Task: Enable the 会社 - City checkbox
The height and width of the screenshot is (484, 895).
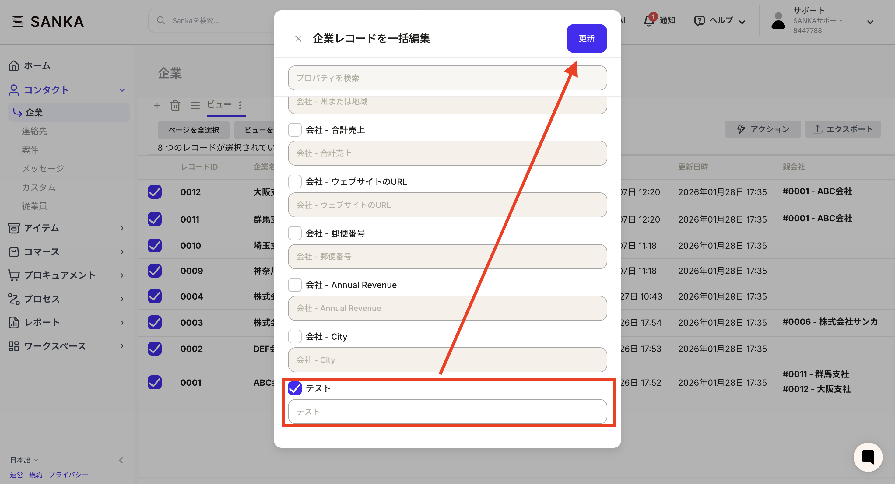Action: (295, 336)
